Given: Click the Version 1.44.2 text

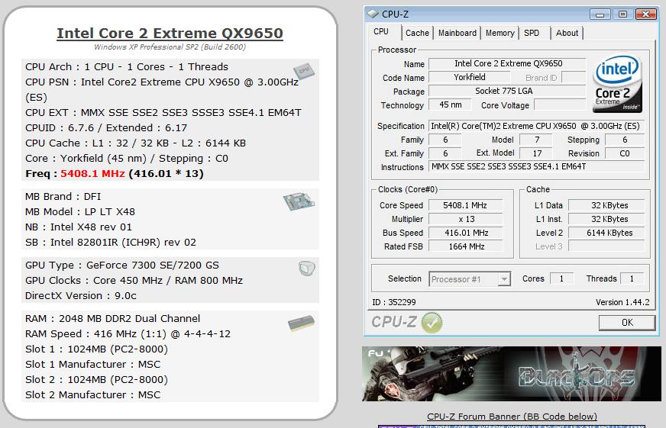Looking at the screenshot, I should coord(622,302).
